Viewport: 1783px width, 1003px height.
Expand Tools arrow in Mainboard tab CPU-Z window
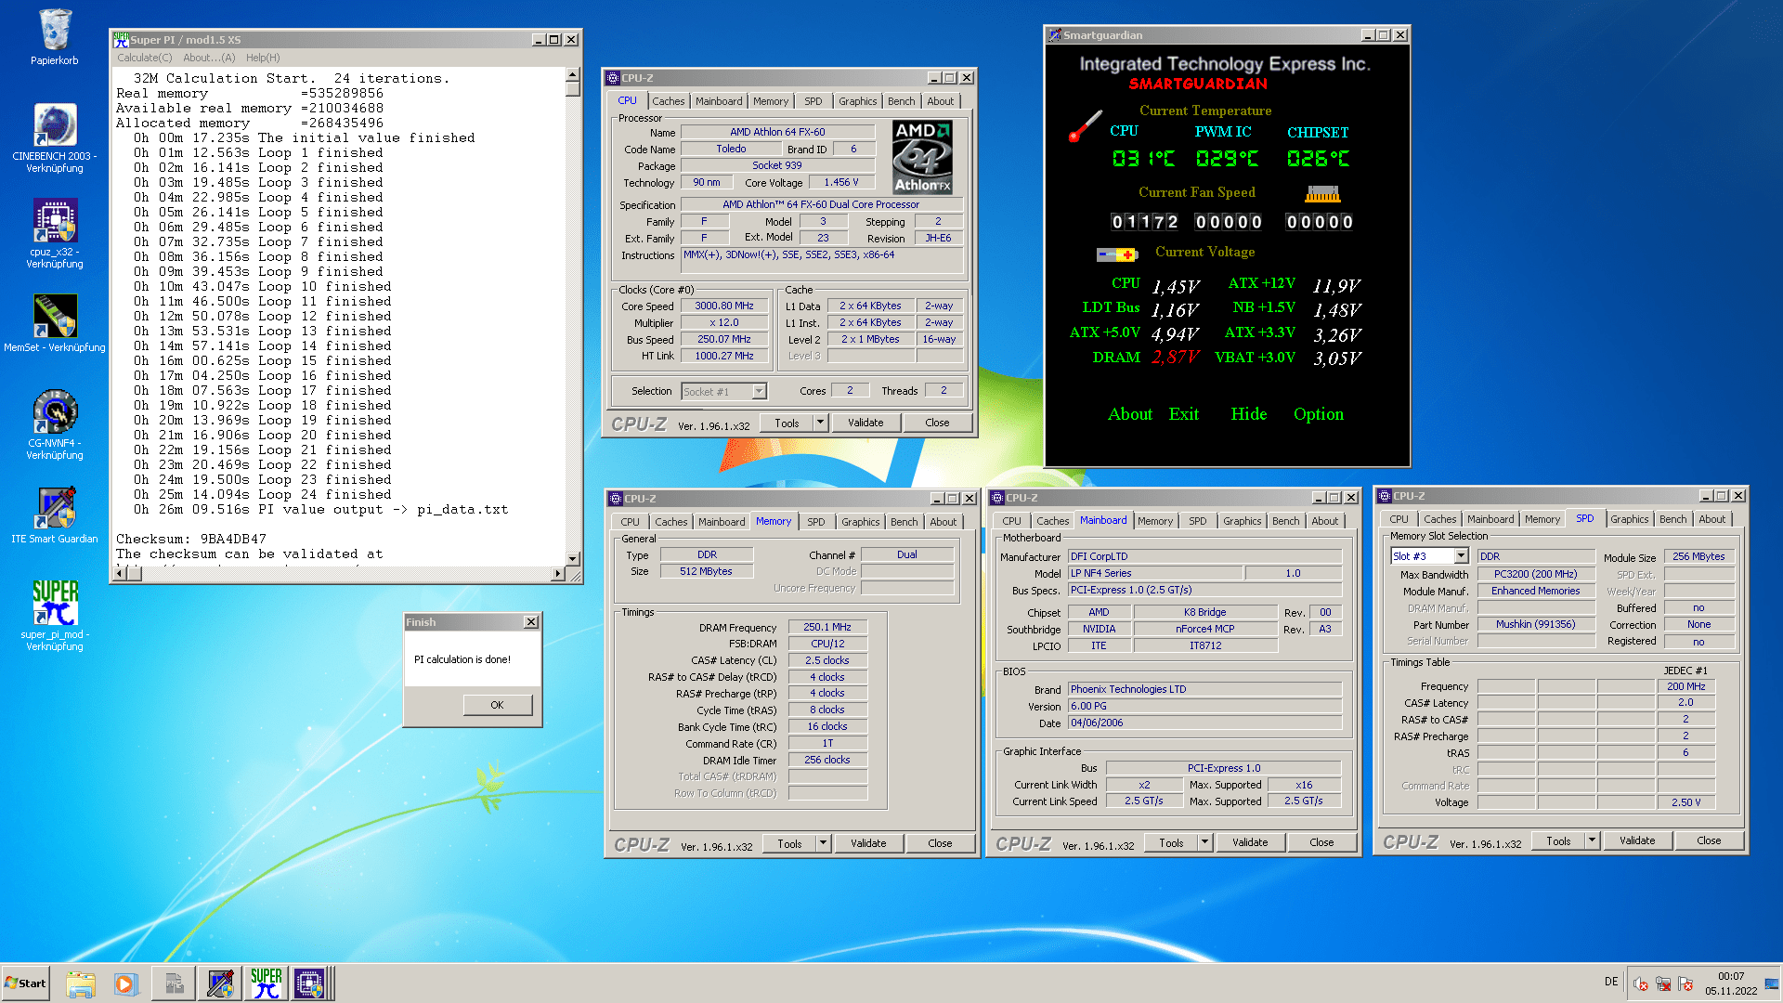click(1204, 842)
